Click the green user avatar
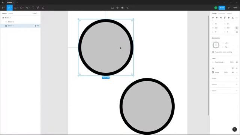Viewport: 240px width, 135px height. [x=216, y=7]
